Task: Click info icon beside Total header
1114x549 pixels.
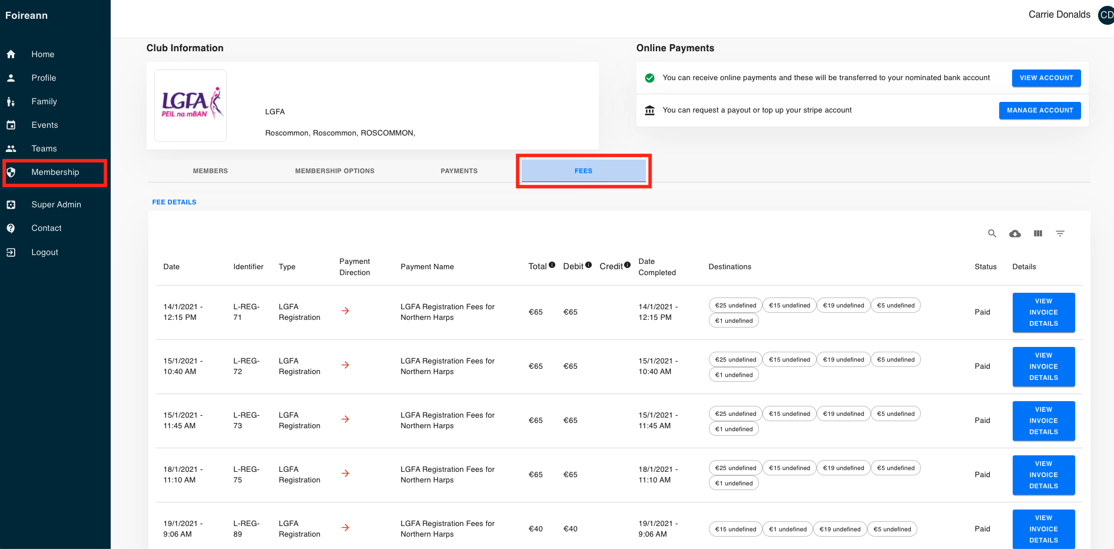Action: (x=552, y=265)
